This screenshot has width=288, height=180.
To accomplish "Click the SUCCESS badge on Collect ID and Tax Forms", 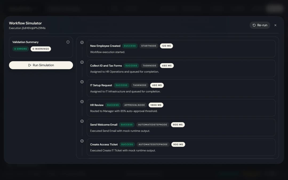I will click(x=131, y=66).
